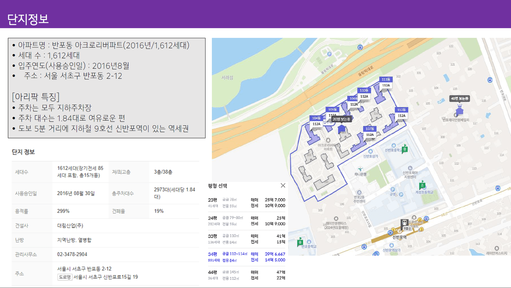This screenshot has width=511, height=288.
Task: Click the 2973대 parking count cell
Action: (x=175, y=193)
